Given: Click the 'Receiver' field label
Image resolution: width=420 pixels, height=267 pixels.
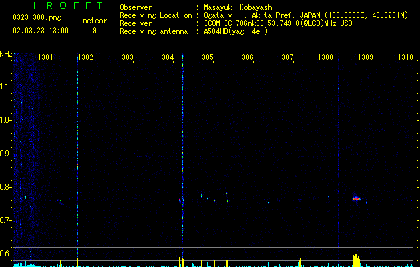Looking at the screenshot, I should click(x=136, y=23).
